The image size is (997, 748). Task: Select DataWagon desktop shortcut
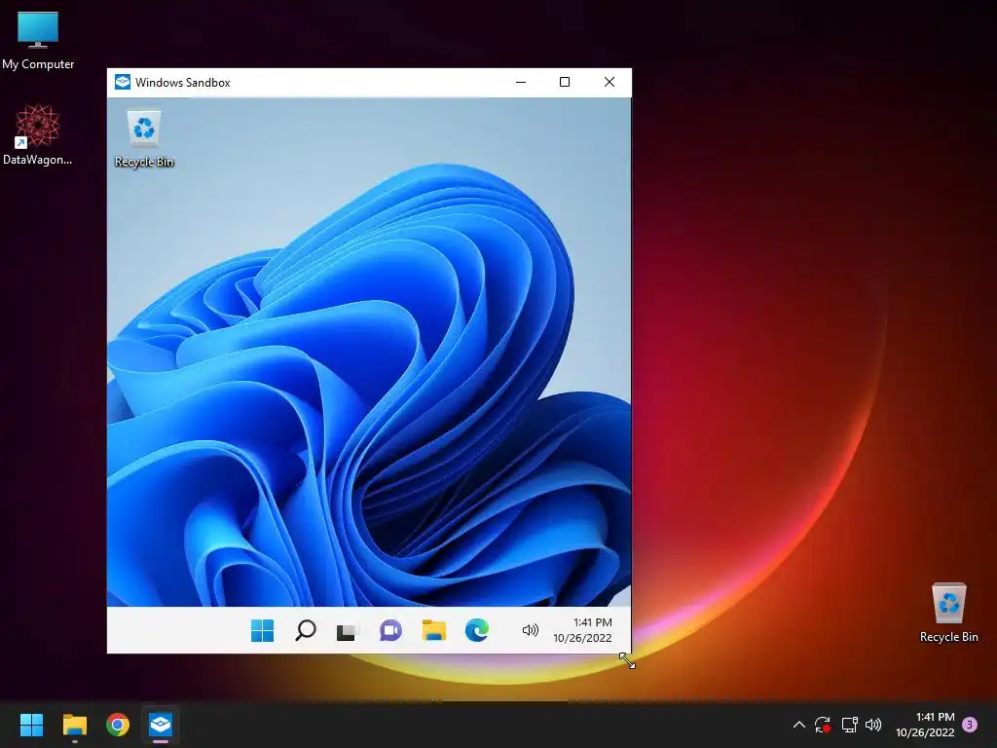coord(38,134)
